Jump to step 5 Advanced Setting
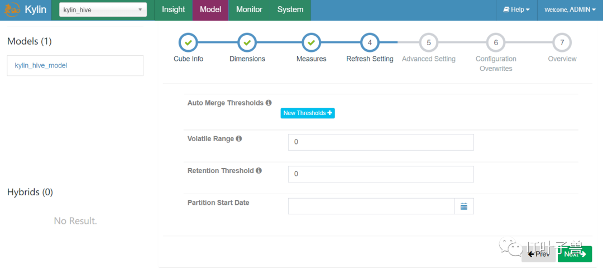 click(x=429, y=42)
